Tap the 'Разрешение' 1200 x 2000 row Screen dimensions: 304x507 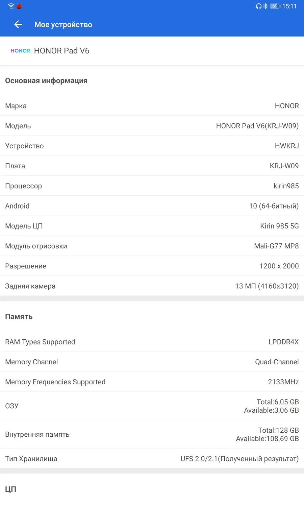(x=152, y=266)
